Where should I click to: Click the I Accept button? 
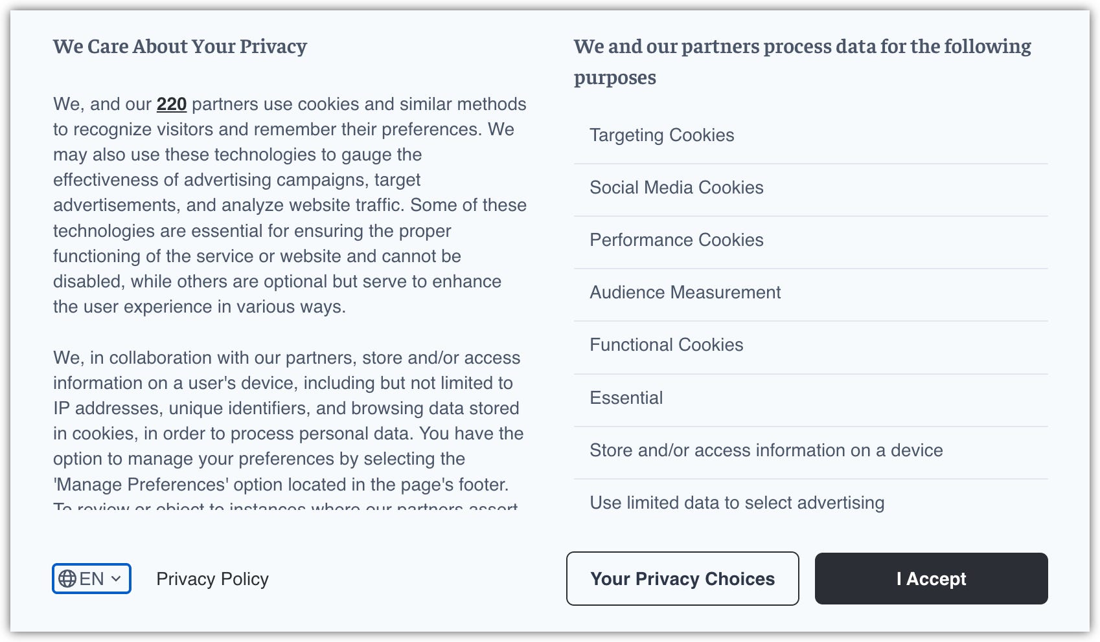[931, 579]
